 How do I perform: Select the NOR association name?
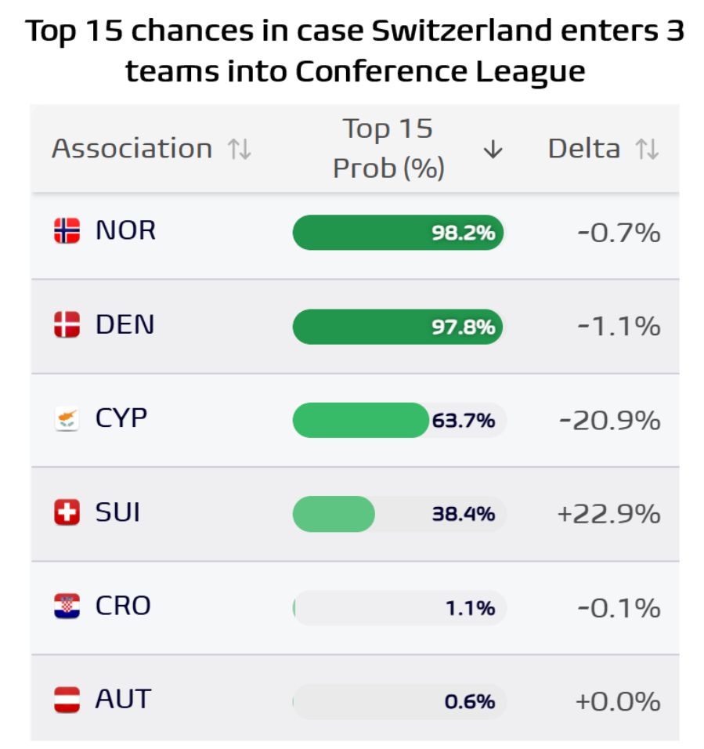pyautogui.click(x=125, y=230)
